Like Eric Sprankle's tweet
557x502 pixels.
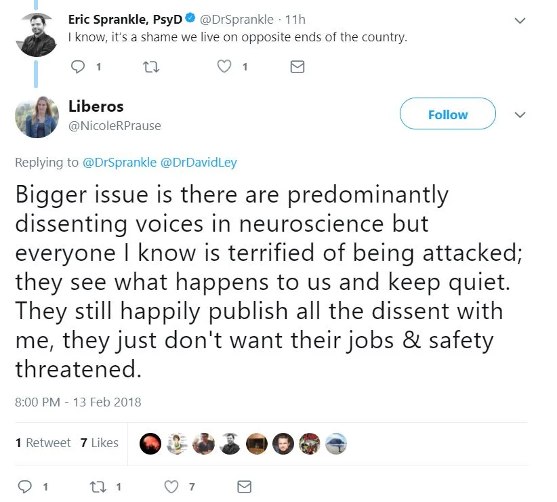tap(225, 66)
